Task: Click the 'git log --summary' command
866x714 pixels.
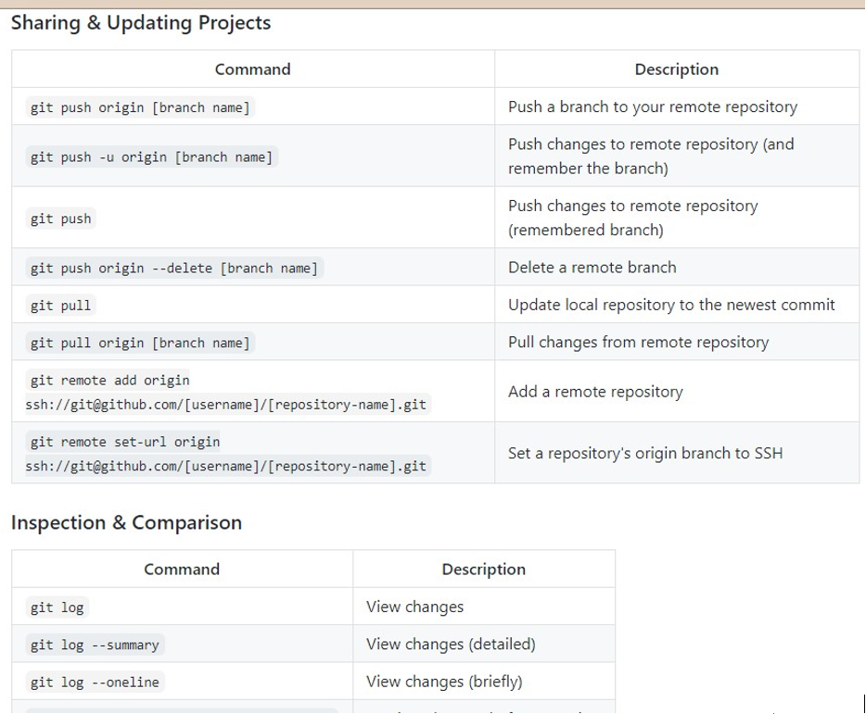Action: pyautogui.click(x=95, y=645)
